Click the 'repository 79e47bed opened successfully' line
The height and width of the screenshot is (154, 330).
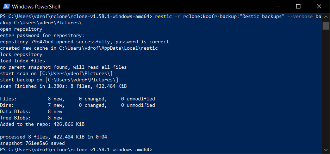click(x=85, y=42)
